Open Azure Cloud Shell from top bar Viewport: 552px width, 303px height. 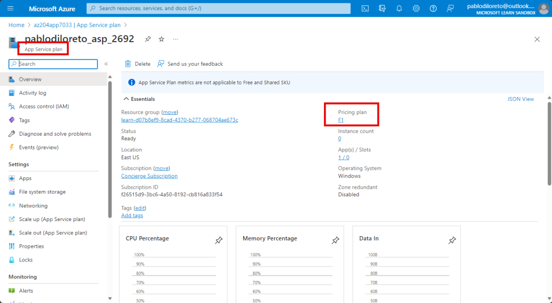coord(365,9)
